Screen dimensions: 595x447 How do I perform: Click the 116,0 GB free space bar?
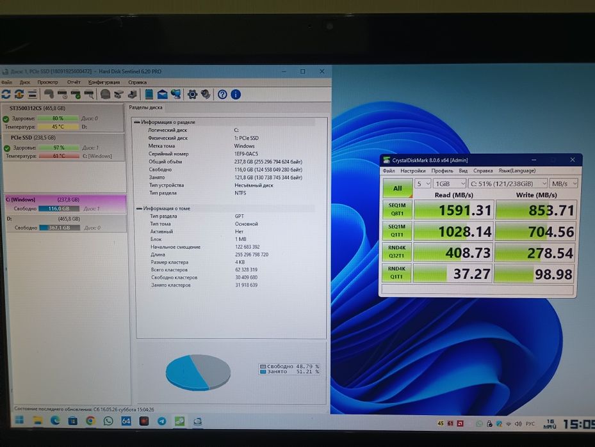(59, 208)
